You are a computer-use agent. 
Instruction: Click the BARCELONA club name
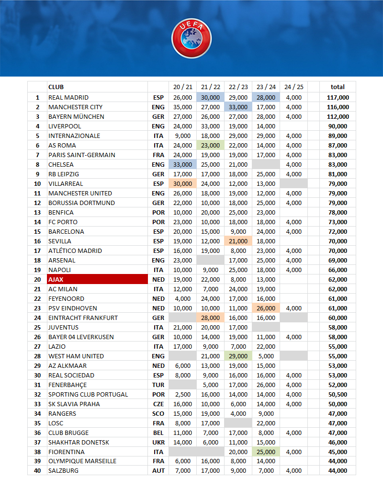(x=66, y=231)
